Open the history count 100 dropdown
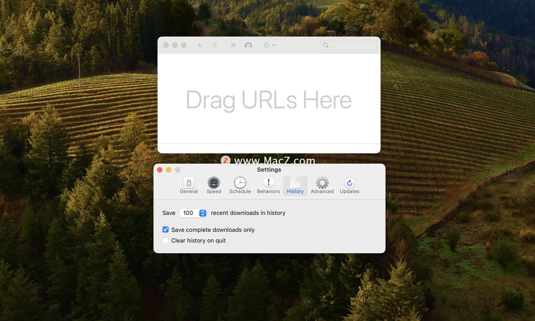This screenshot has width=535, height=321. 193,213
